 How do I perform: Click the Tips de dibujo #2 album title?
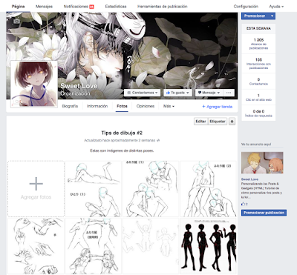[122, 133]
